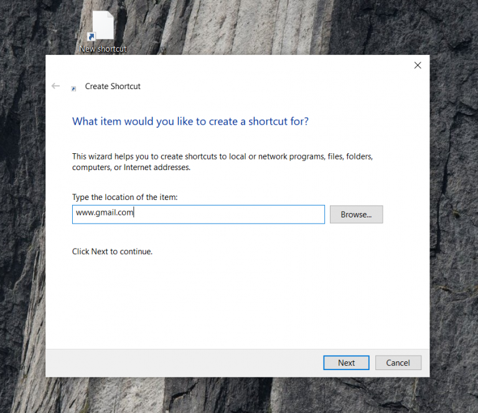Cancel the shortcut creation

coord(398,363)
